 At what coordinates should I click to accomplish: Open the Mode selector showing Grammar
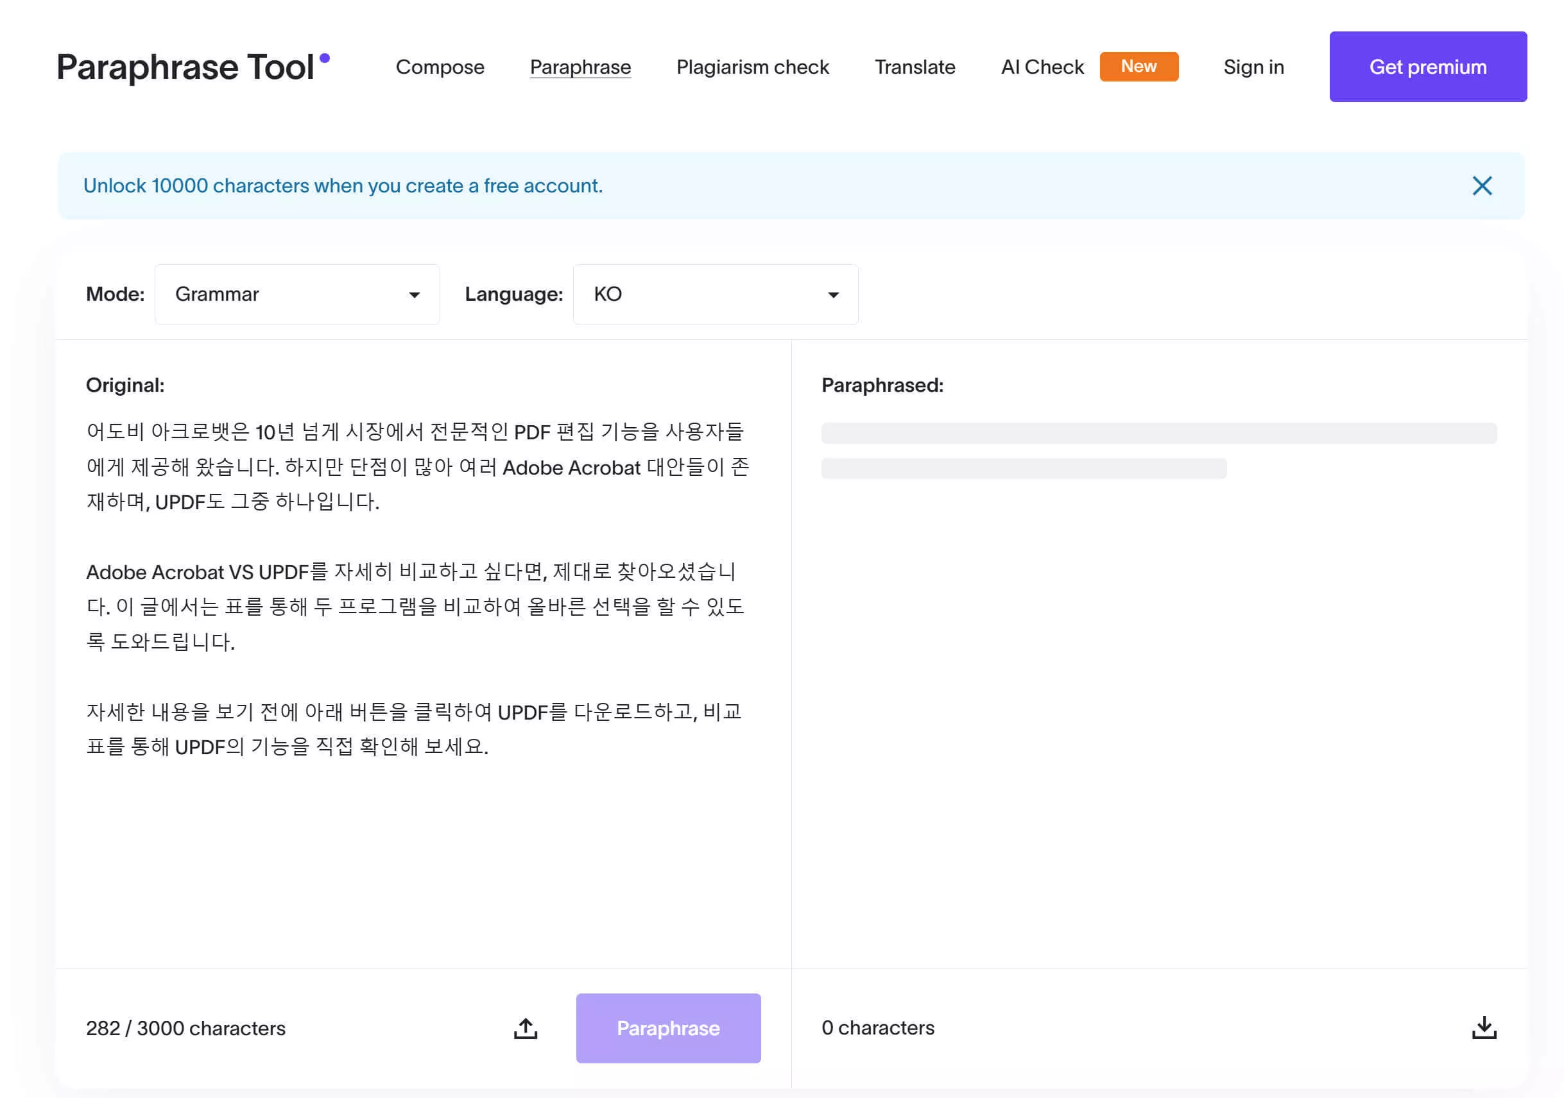point(296,294)
